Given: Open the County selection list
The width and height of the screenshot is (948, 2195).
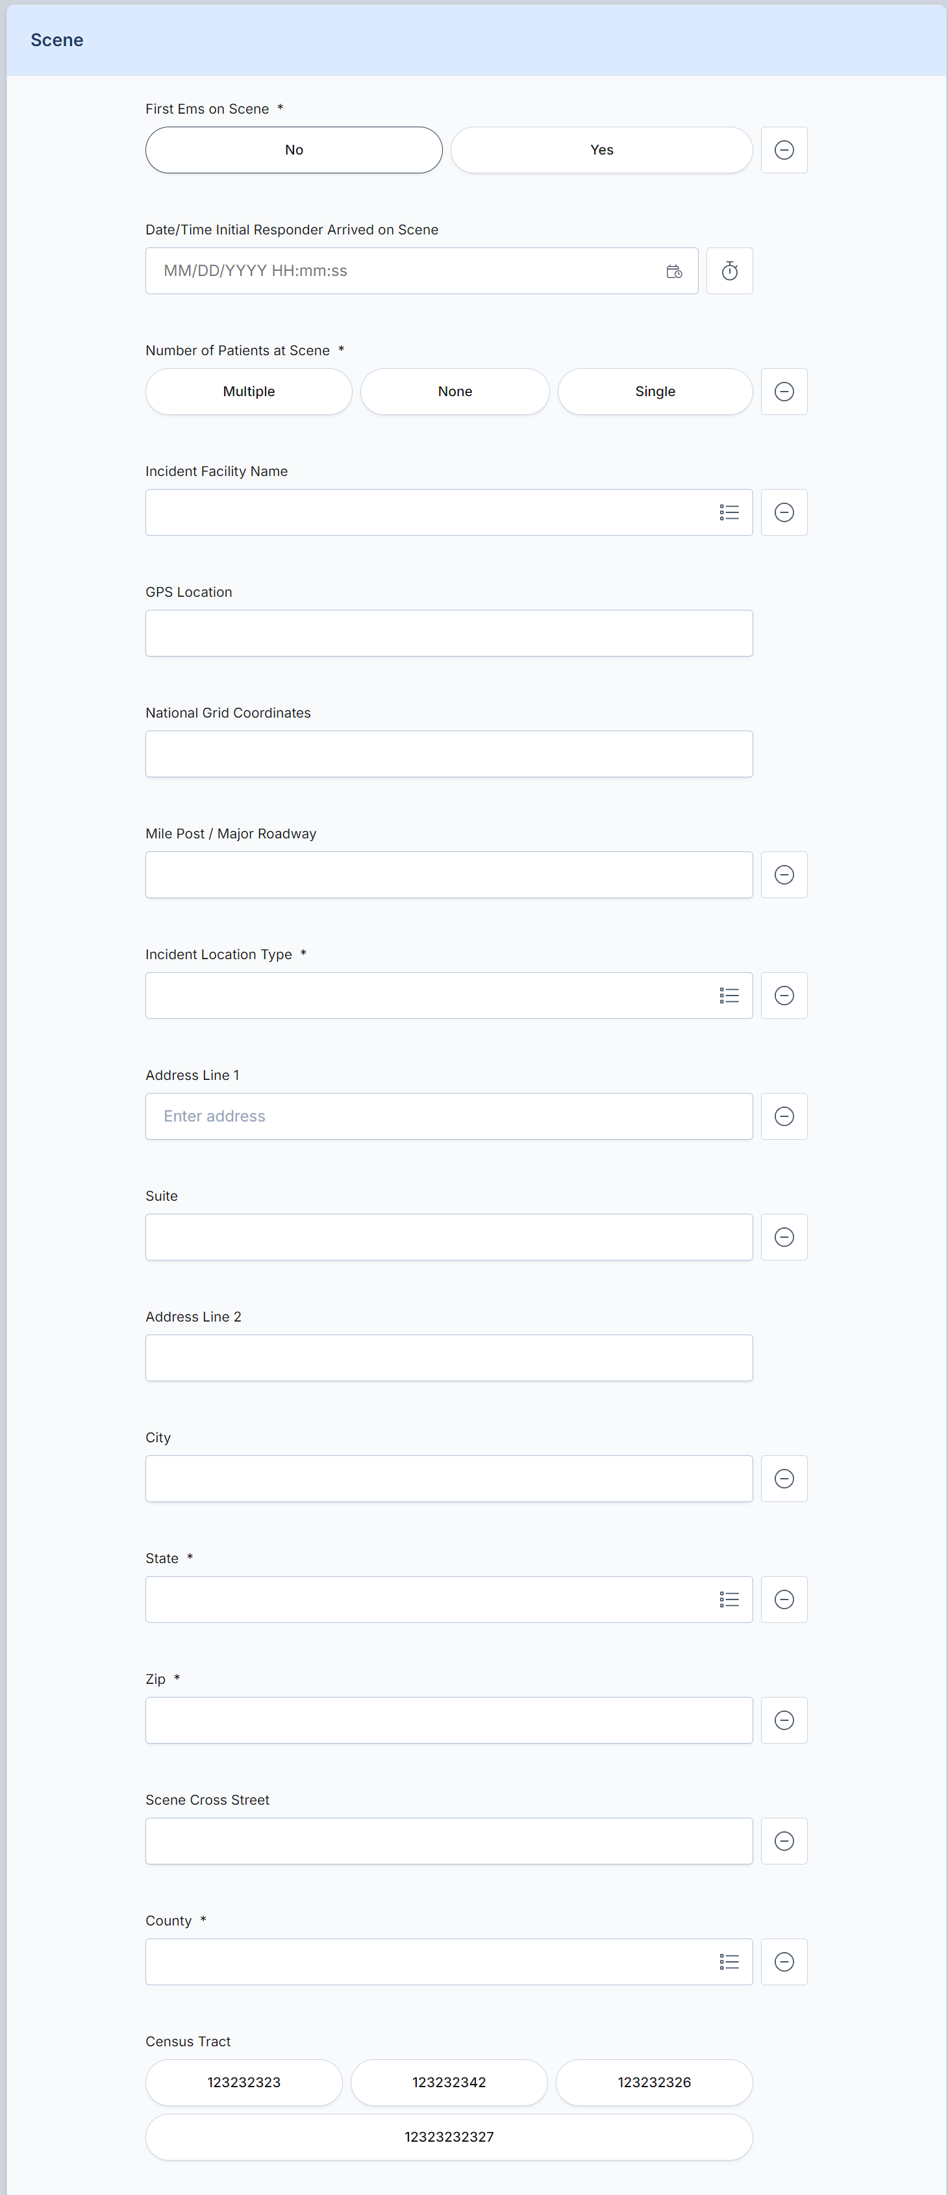Looking at the screenshot, I should coord(729,1963).
